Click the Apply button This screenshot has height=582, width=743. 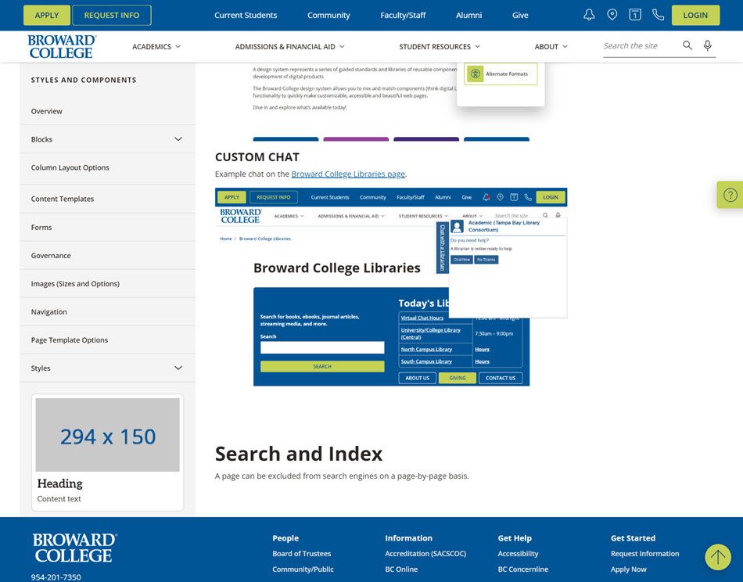(x=47, y=15)
